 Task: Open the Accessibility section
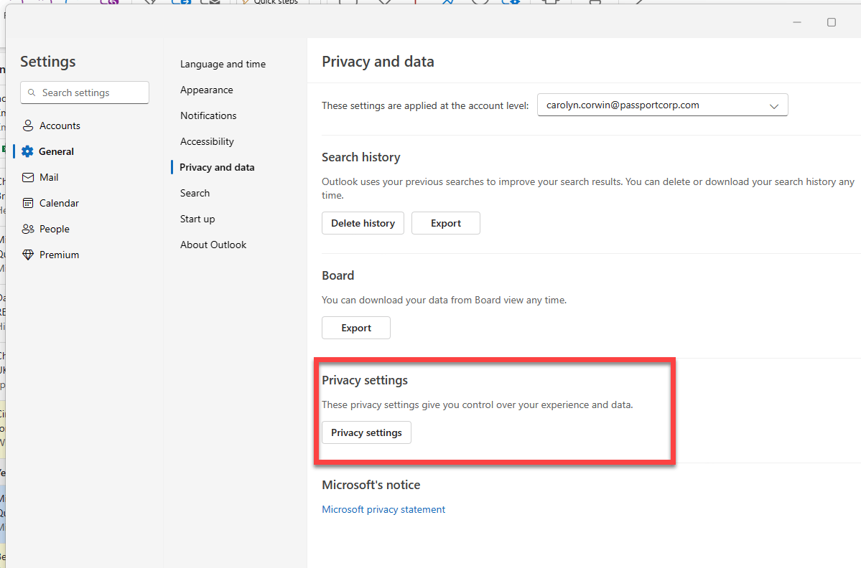(x=207, y=141)
